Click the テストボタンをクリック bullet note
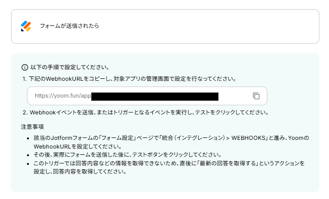 tap(128, 155)
